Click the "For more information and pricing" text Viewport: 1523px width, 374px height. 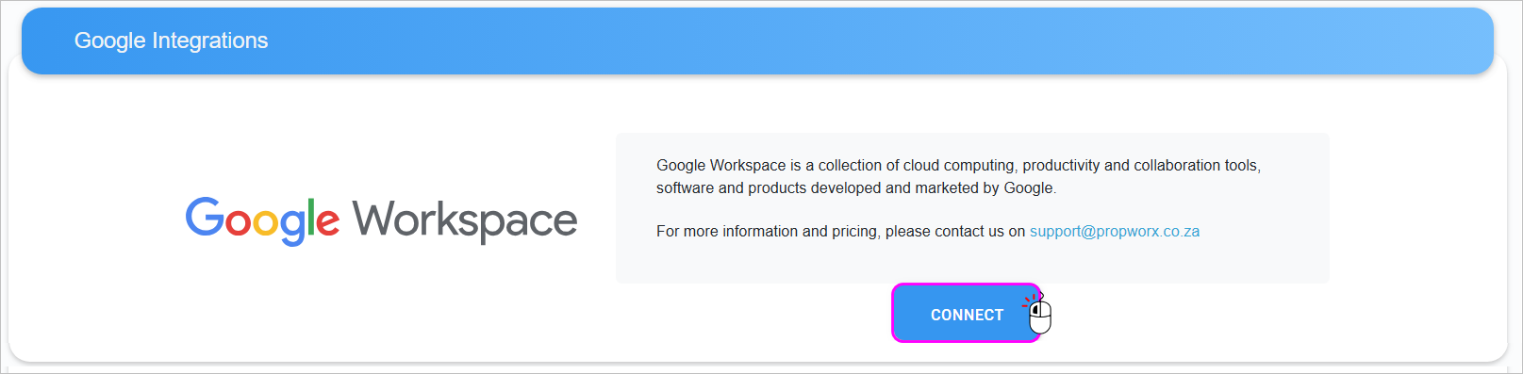click(x=767, y=232)
